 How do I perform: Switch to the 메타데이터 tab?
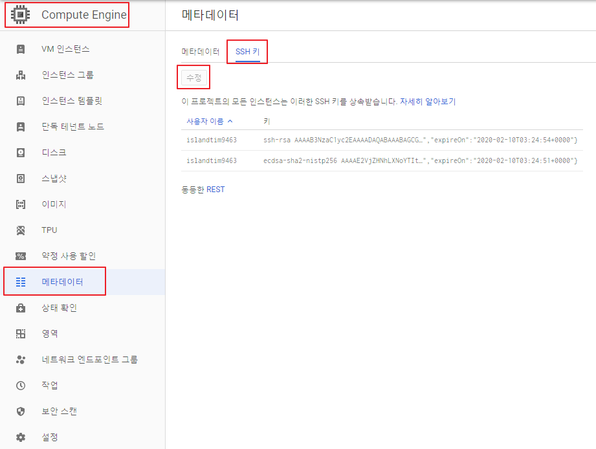[201, 52]
